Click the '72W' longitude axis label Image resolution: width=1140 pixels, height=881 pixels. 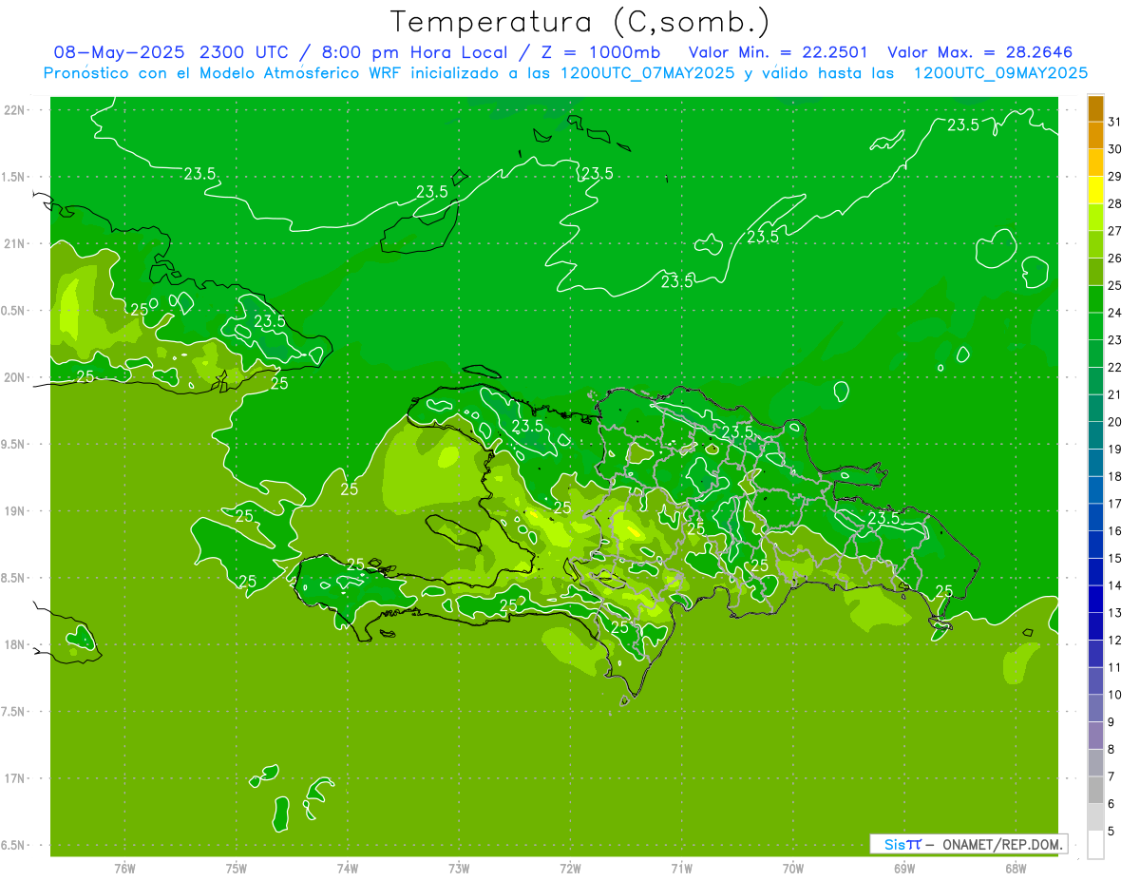click(570, 869)
